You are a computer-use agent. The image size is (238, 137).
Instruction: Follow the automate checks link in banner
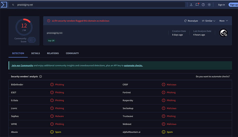(133, 65)
